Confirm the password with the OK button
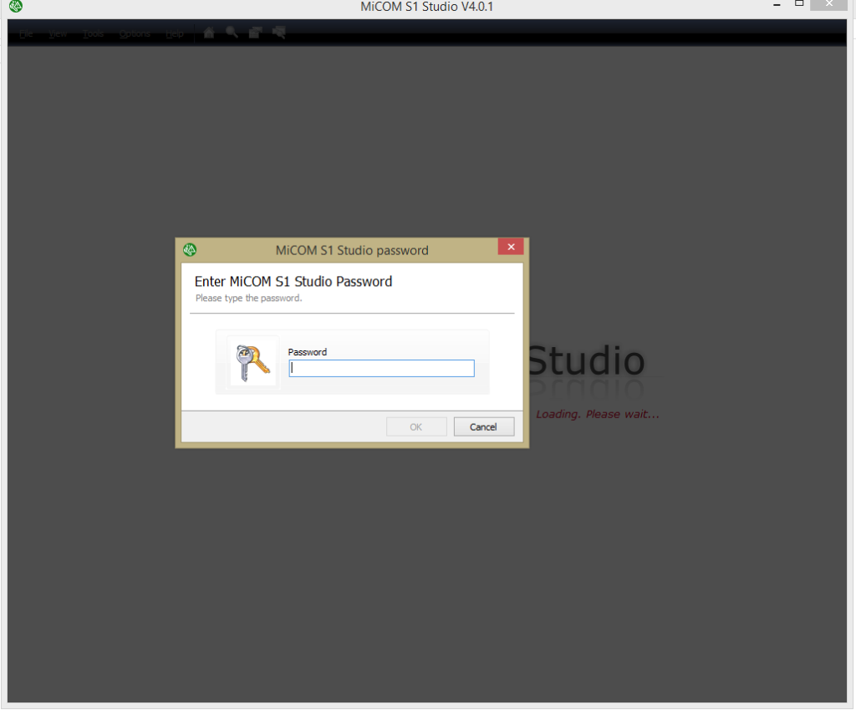The width and height of the screenshot is (856, 710). tap(416, 427)
